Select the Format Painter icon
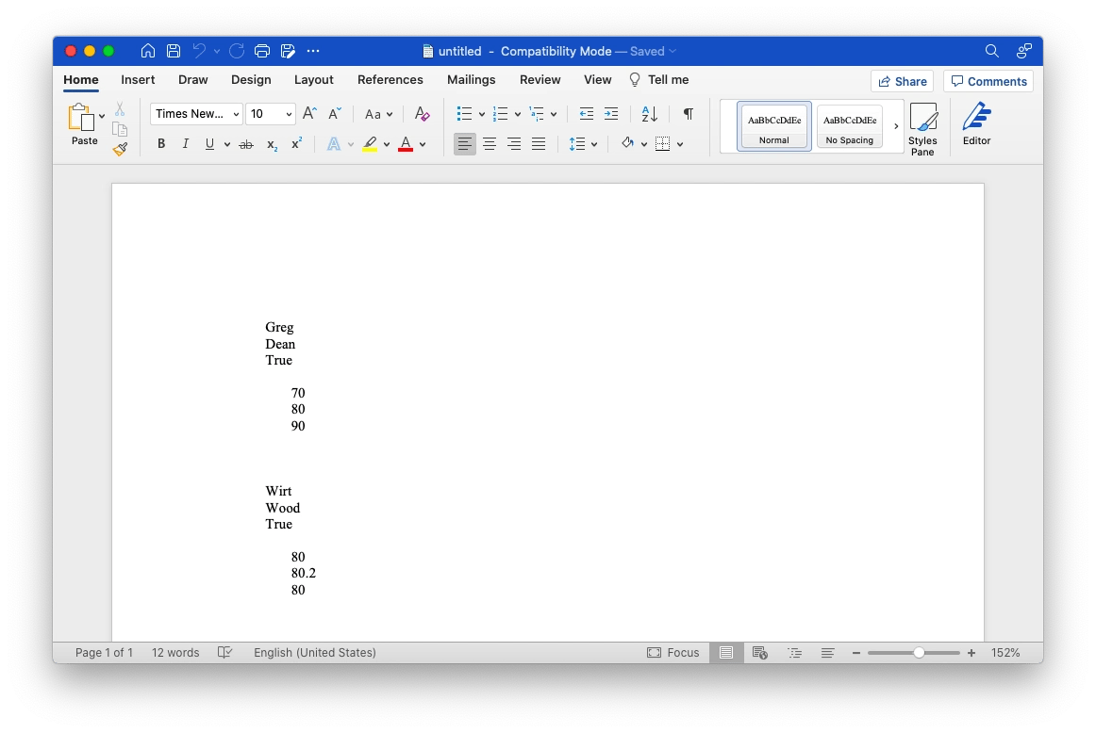 pos(120,149)
